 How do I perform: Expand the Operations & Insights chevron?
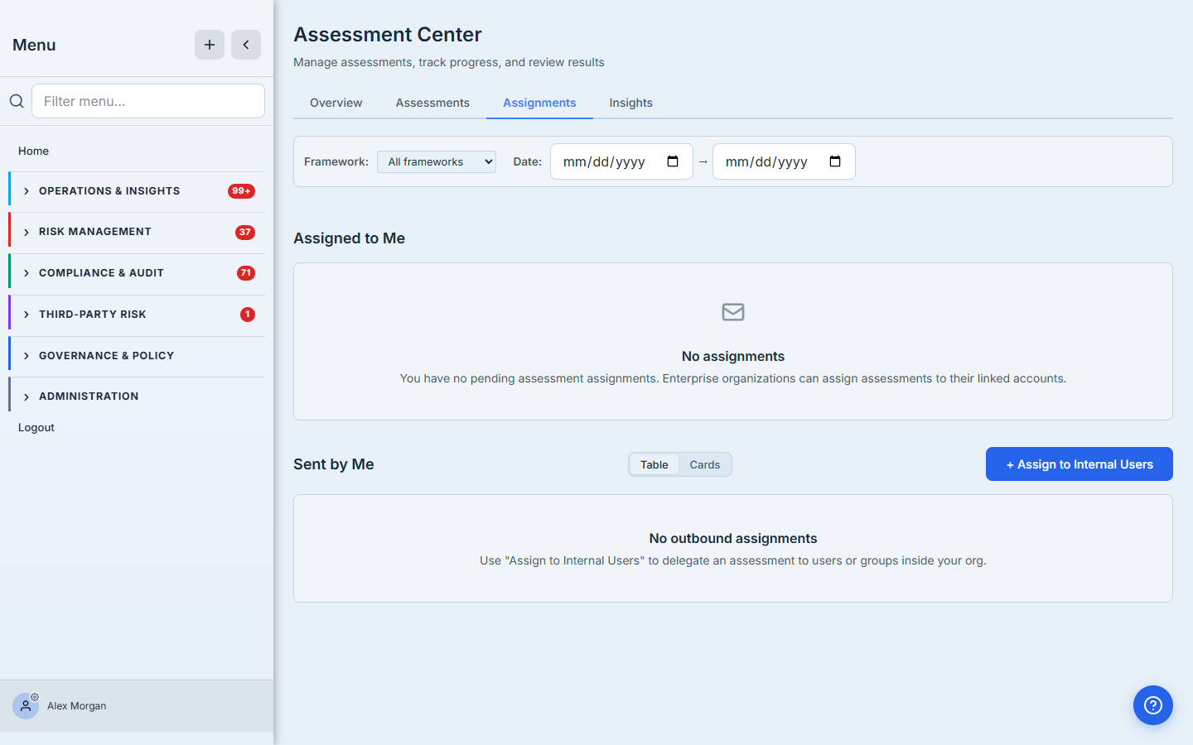[27, 191]
